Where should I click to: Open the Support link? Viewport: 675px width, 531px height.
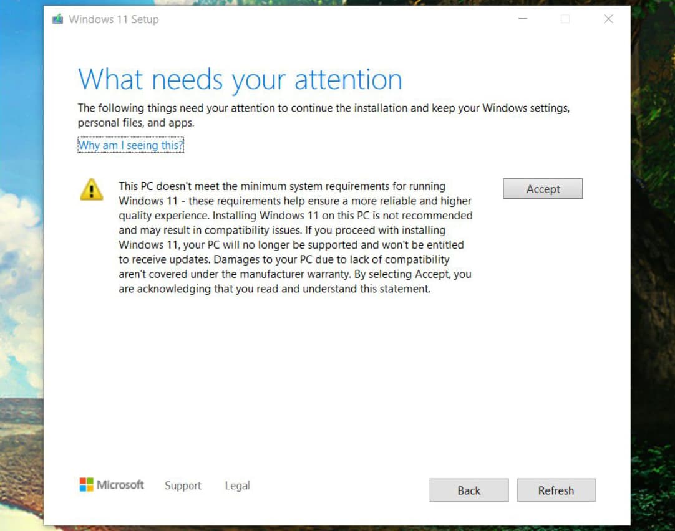coord(183,486)
